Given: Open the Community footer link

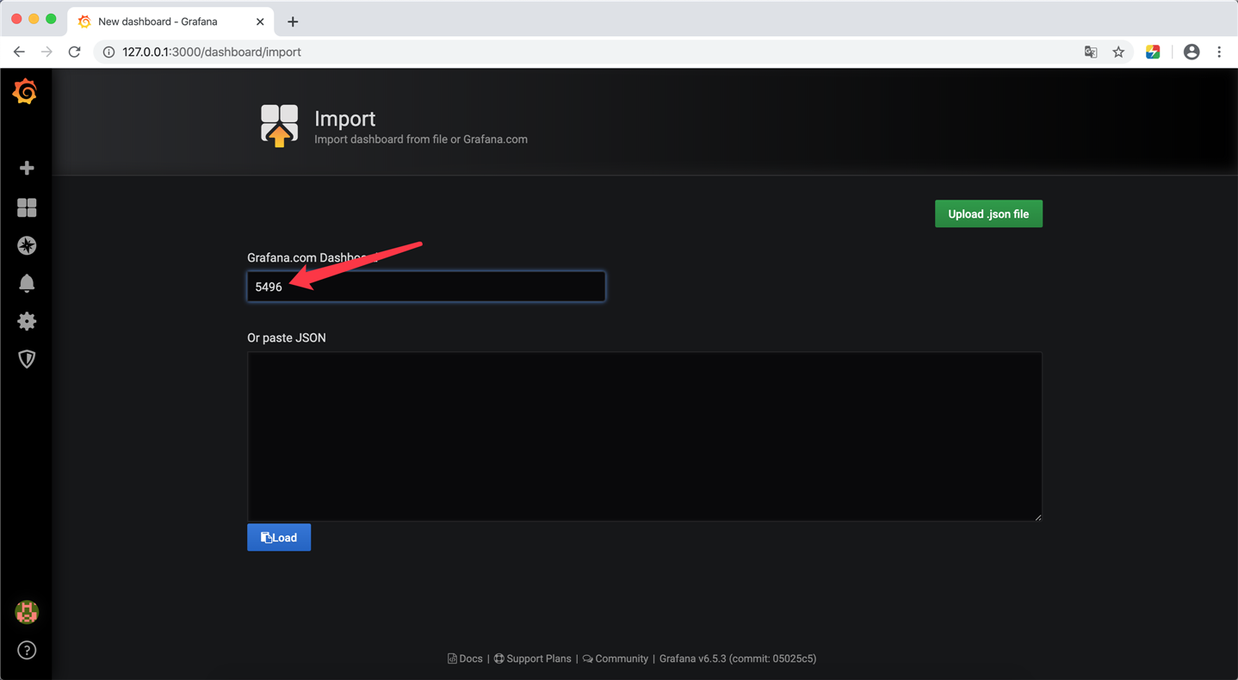Looking at the screenshot, I should click(x=616, y=658).
